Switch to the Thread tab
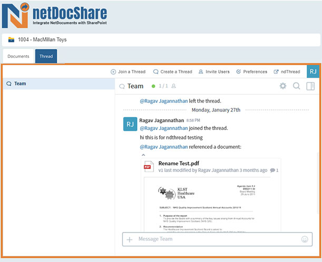The image size is (322, 262). 46,56
